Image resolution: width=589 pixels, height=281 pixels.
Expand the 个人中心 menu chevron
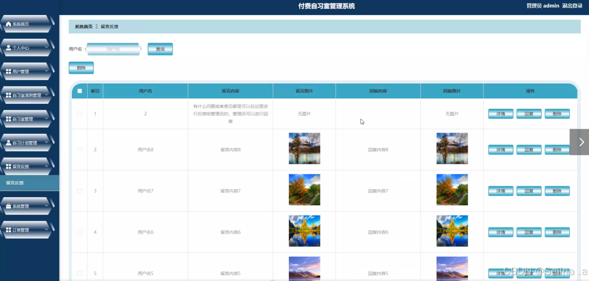[46, 47]
